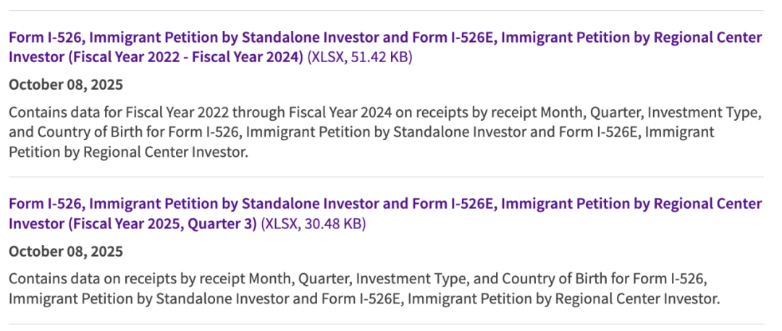Click the top horizontal divider line
The width and height of the screenshot is (782, 331).
(x=386, y=10)
